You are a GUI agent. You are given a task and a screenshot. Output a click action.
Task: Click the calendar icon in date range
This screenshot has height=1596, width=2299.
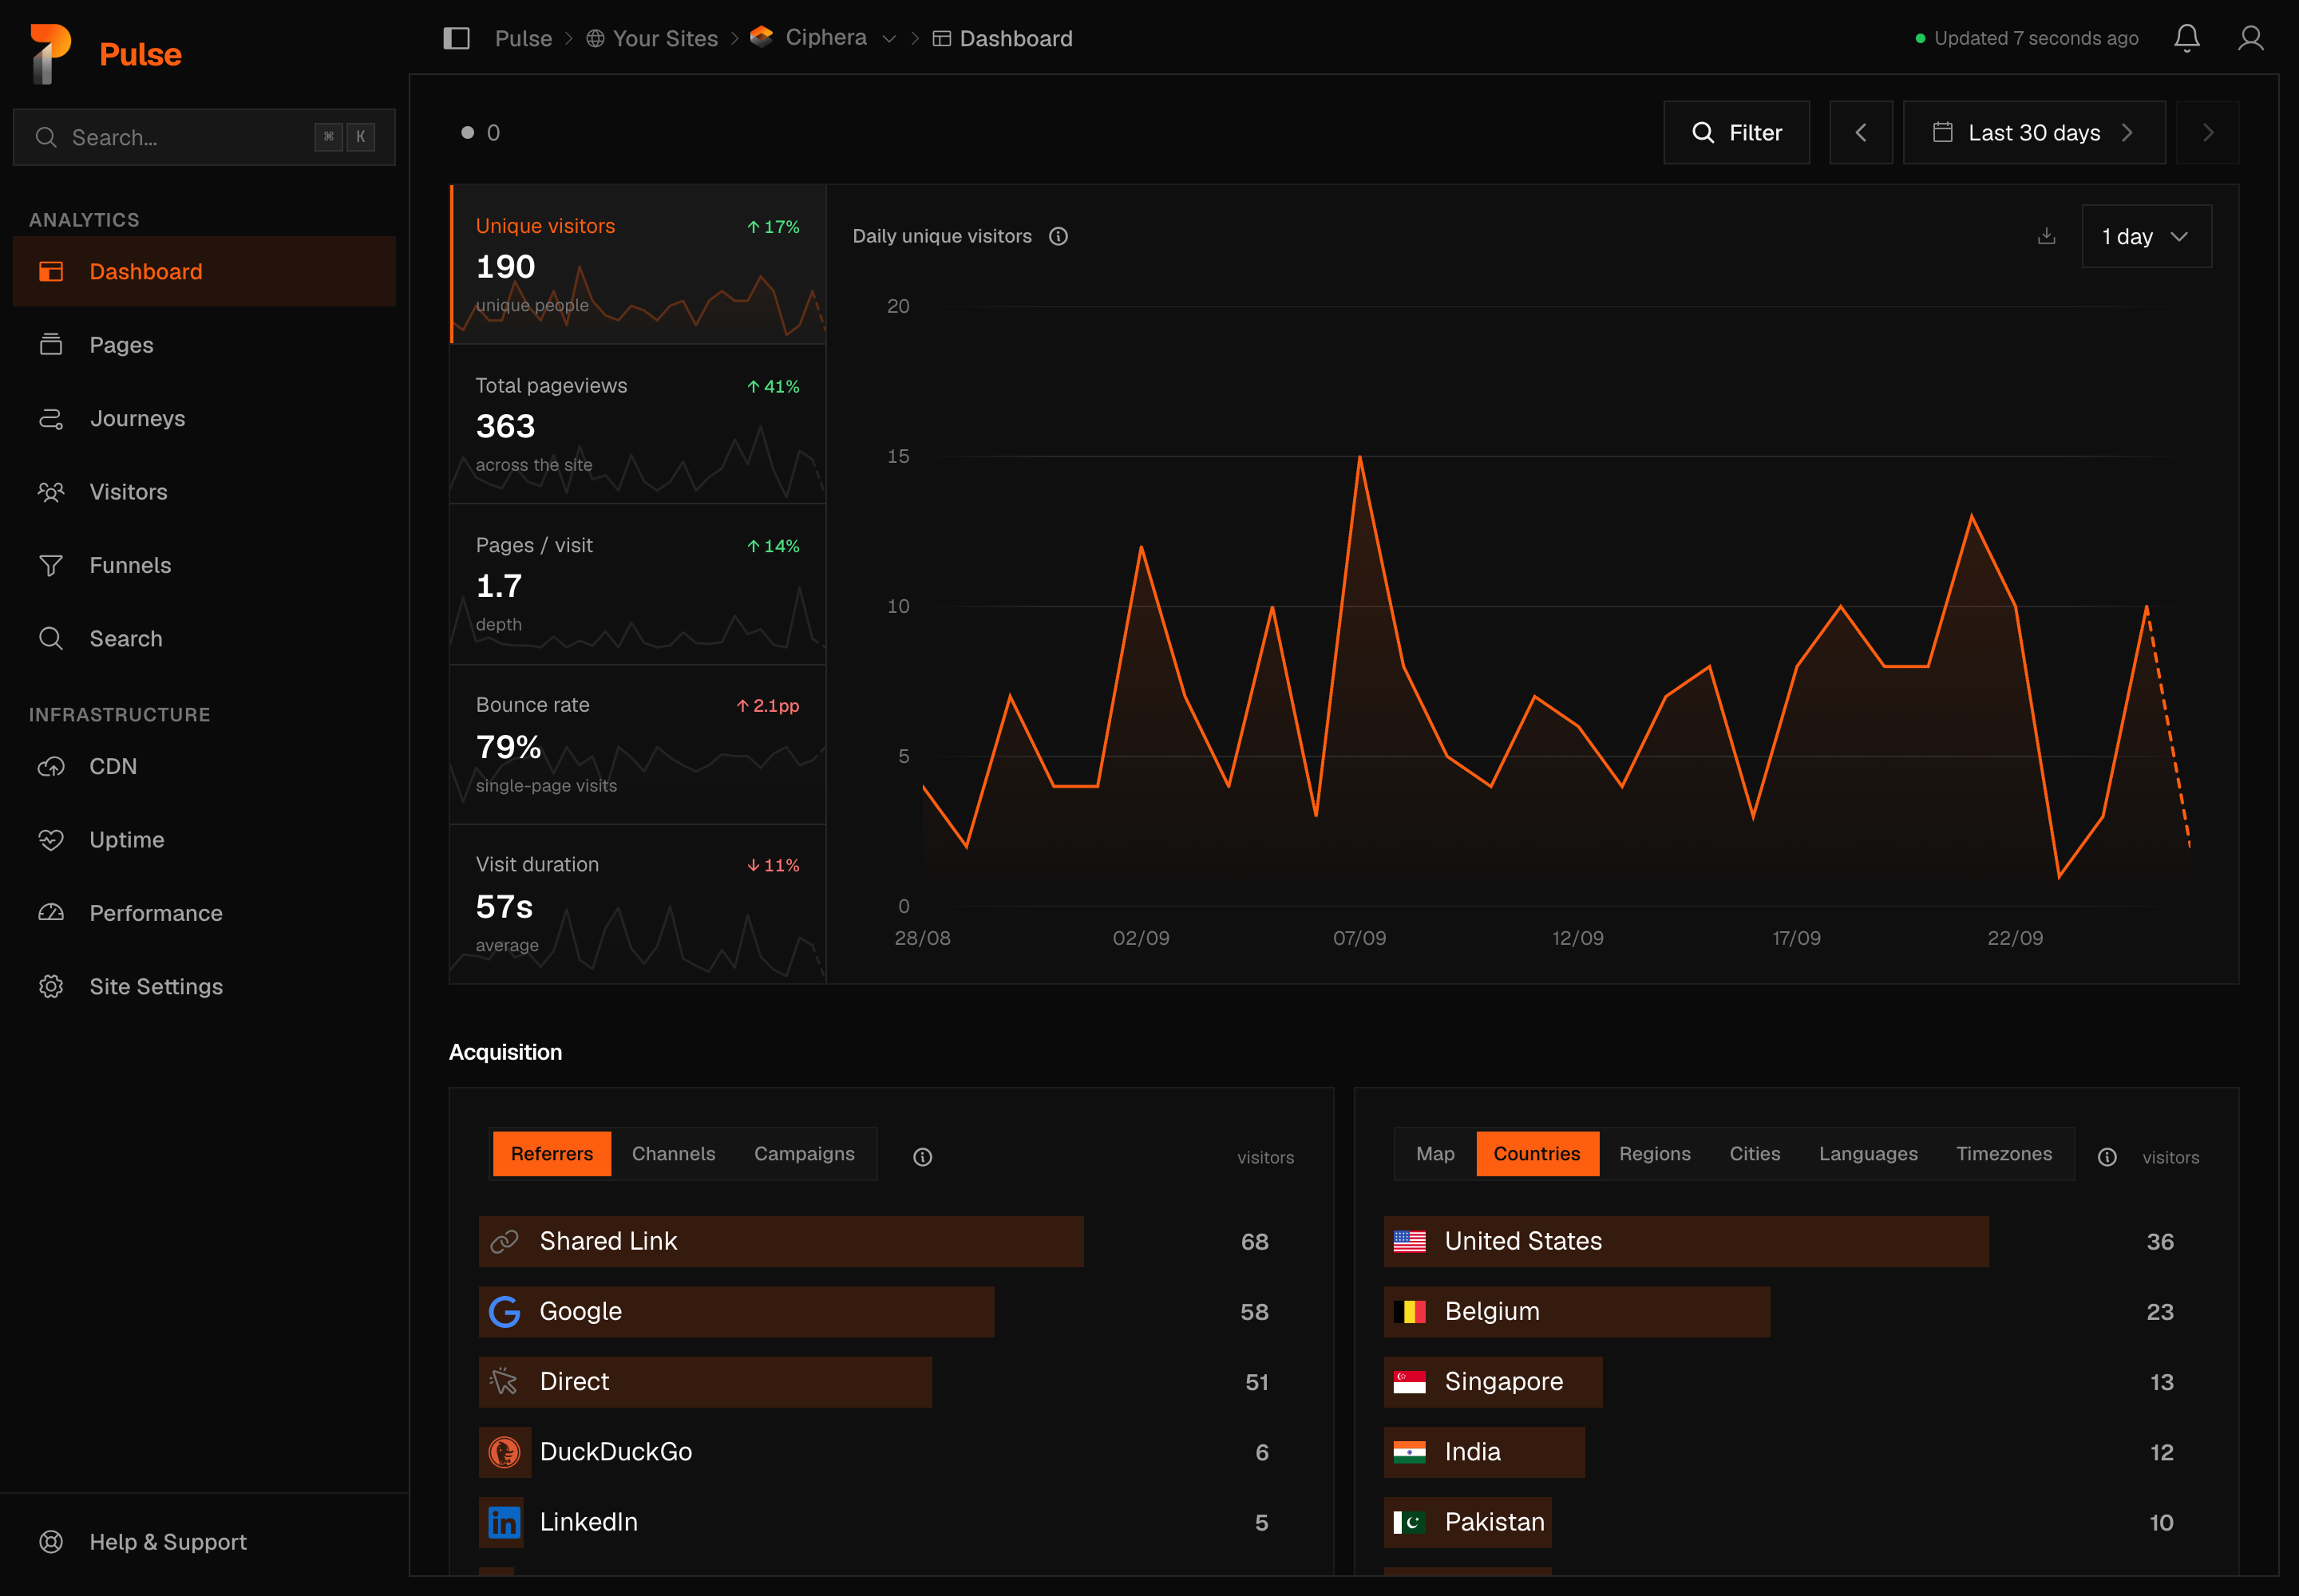(1943, 132)
